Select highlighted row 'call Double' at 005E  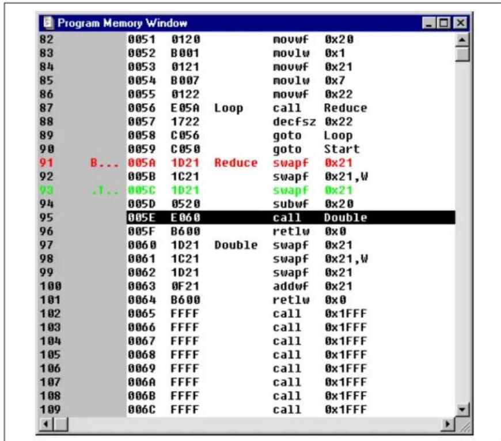point(291,217)
